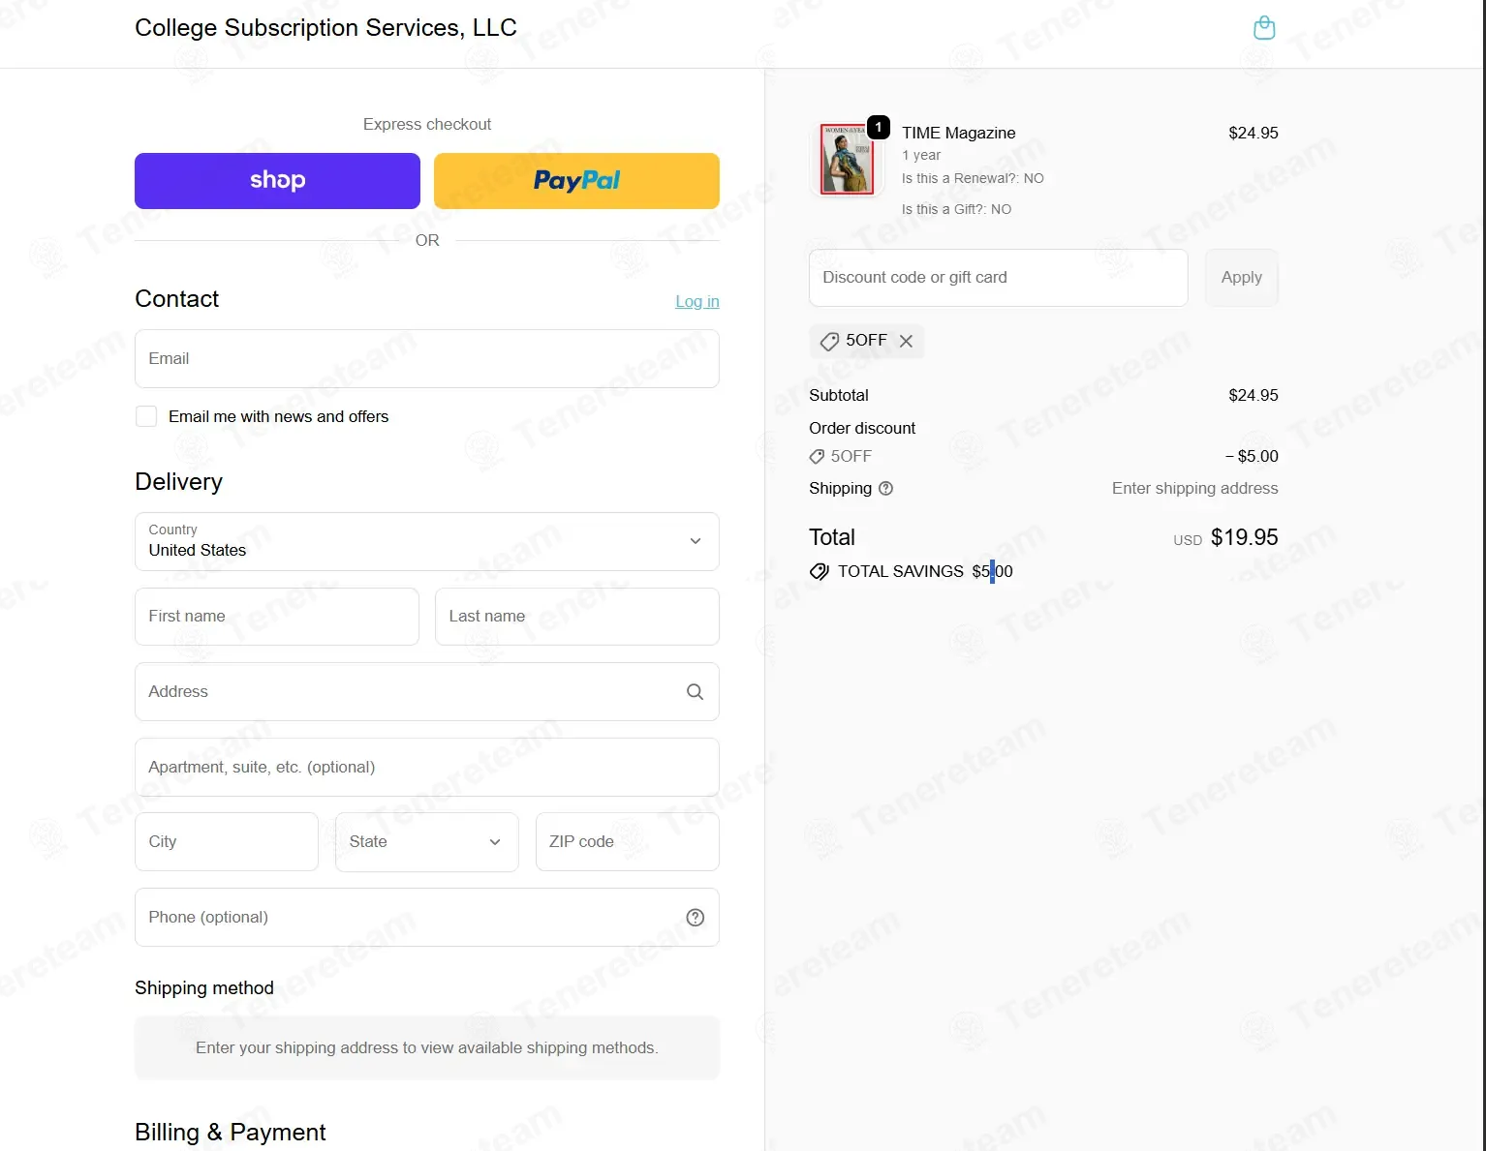Click the Billing & Payment heading
Viewport: 1486px width, 1151px height.
pos(231,1133)
